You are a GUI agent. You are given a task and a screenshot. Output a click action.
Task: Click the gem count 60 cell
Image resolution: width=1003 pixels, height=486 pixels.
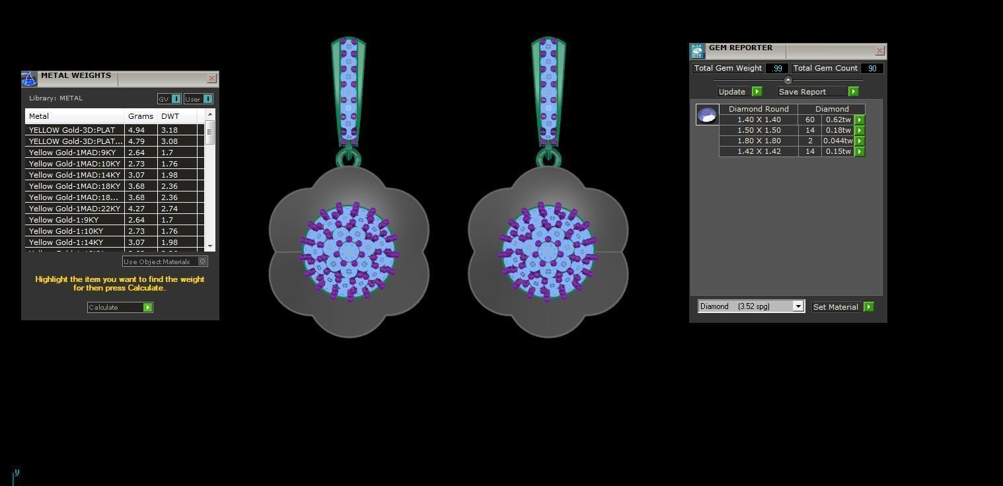click(810, 120)
